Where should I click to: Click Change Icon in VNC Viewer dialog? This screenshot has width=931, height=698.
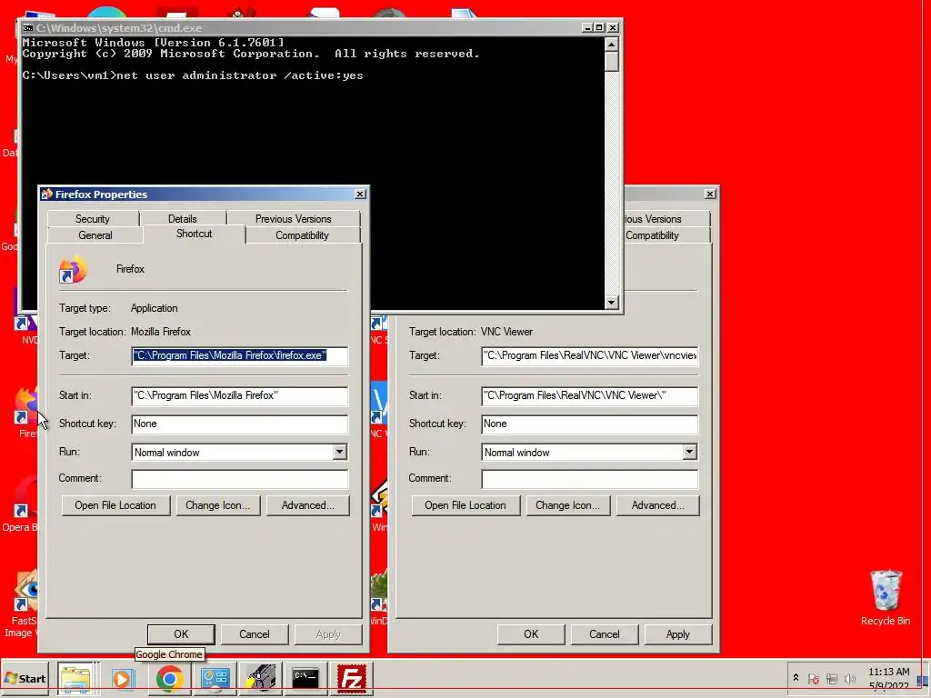[567, 505]
